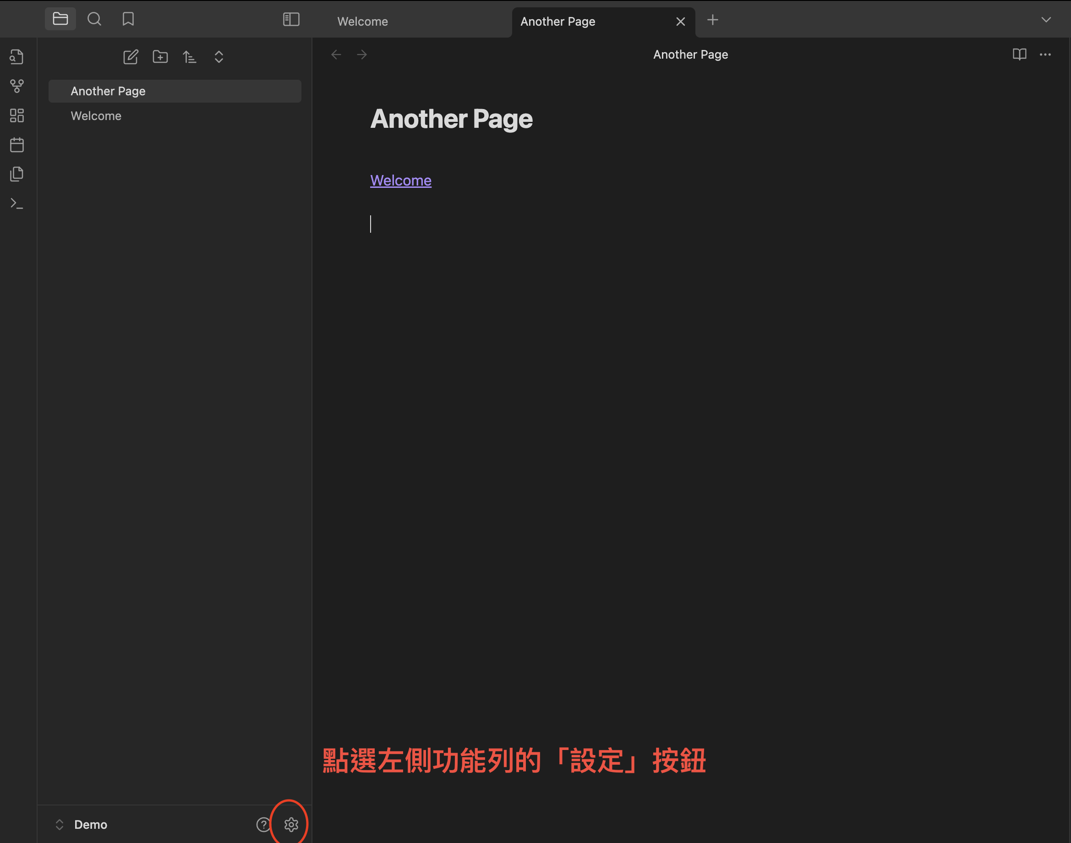Change sort order icon

pos(190,57)
